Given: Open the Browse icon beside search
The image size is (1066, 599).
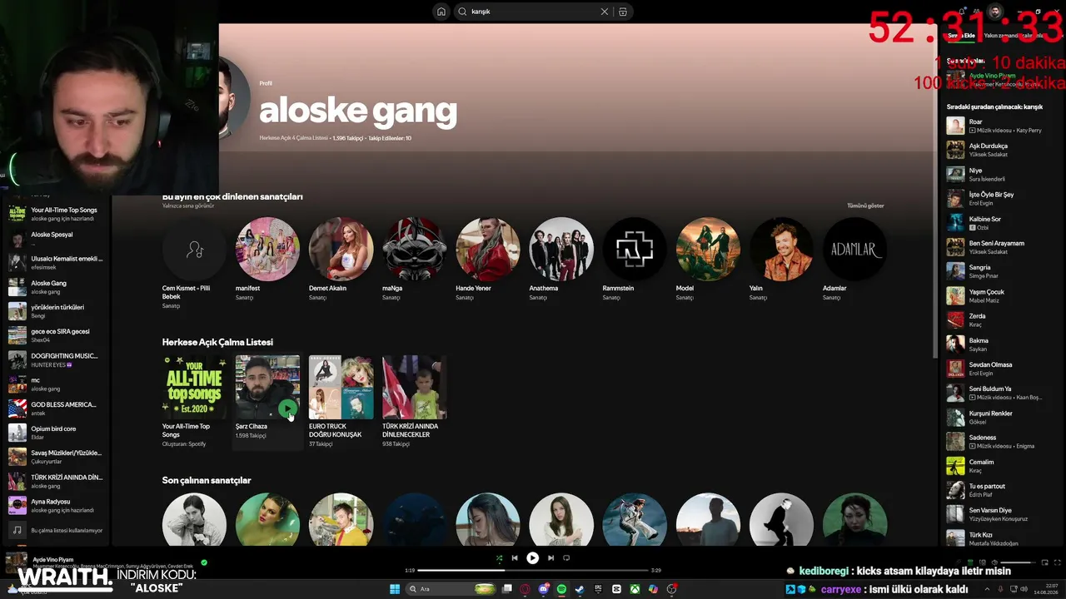Looking at the screenshot, I should 623,12.
